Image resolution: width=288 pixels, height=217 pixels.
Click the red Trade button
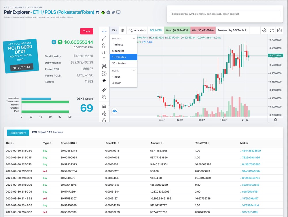(x=86, y=31)
